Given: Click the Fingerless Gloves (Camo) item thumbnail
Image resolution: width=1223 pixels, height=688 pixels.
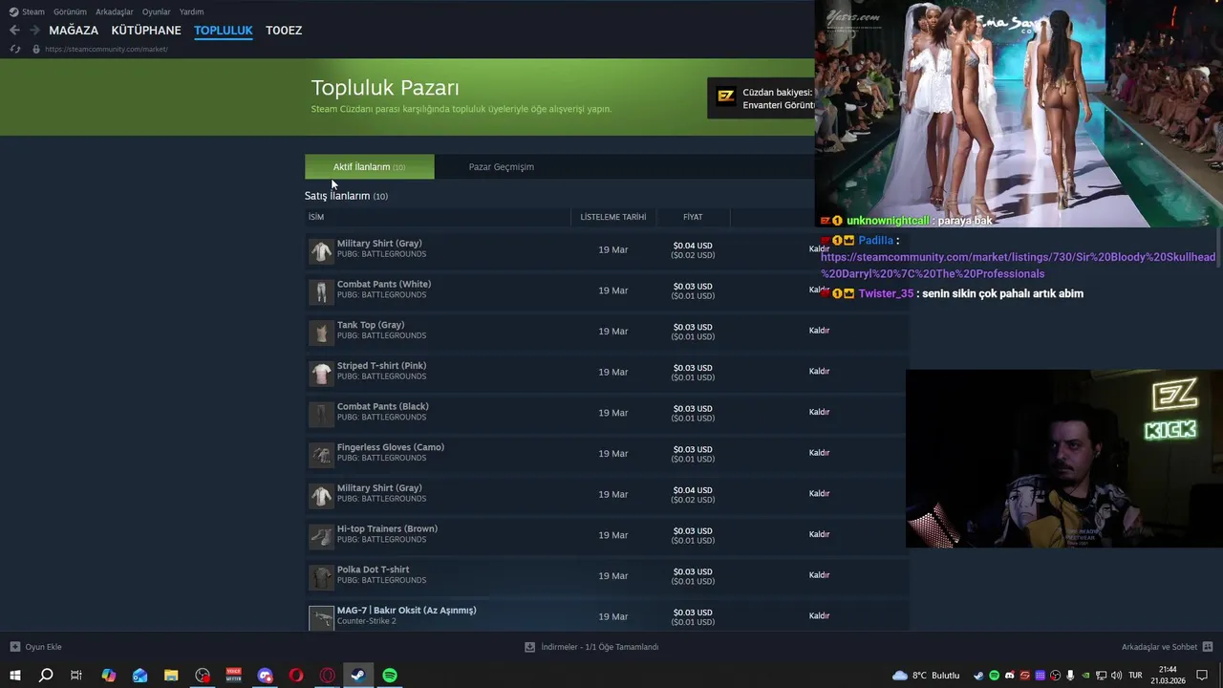Looking at the screenshot, I should pos(321,454).
